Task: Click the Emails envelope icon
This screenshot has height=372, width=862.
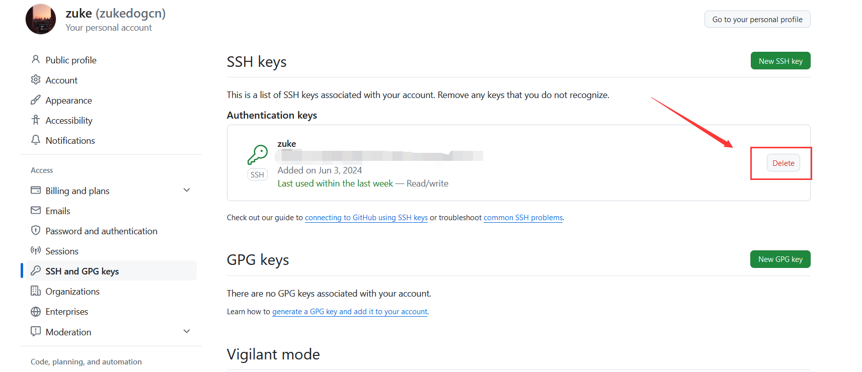Action: click(x=36, y=210)
